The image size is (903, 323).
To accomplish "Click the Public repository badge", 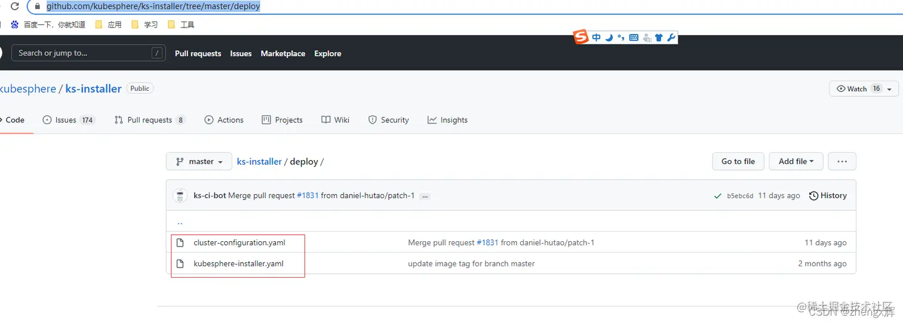I will (x=140, y=88).
